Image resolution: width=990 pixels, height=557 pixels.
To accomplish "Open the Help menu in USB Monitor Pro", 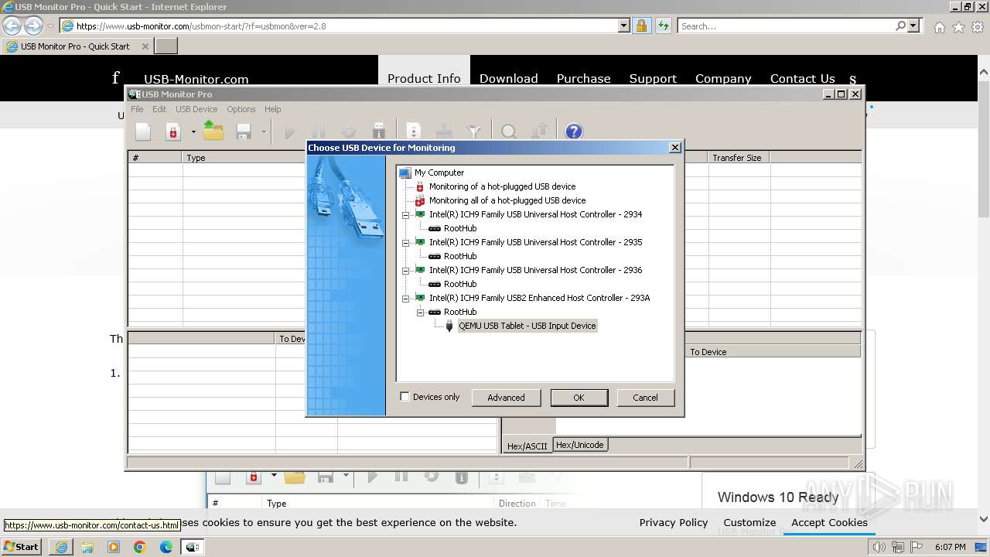I will (273, 109).
